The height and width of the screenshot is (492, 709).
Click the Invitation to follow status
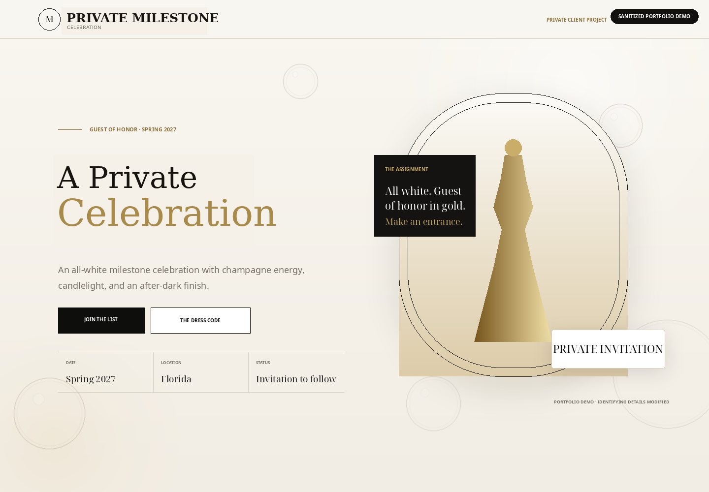pyautogui.click(x=296, y=372)
